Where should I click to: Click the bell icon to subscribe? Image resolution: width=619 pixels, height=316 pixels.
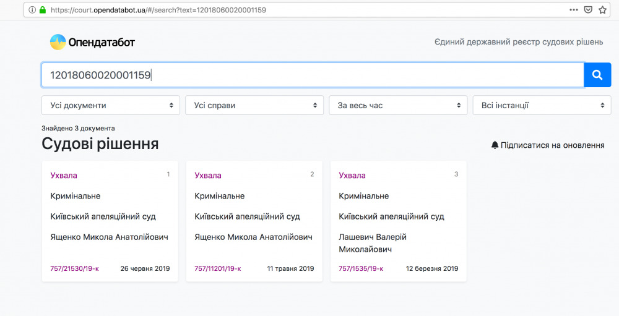pos(495,145)
